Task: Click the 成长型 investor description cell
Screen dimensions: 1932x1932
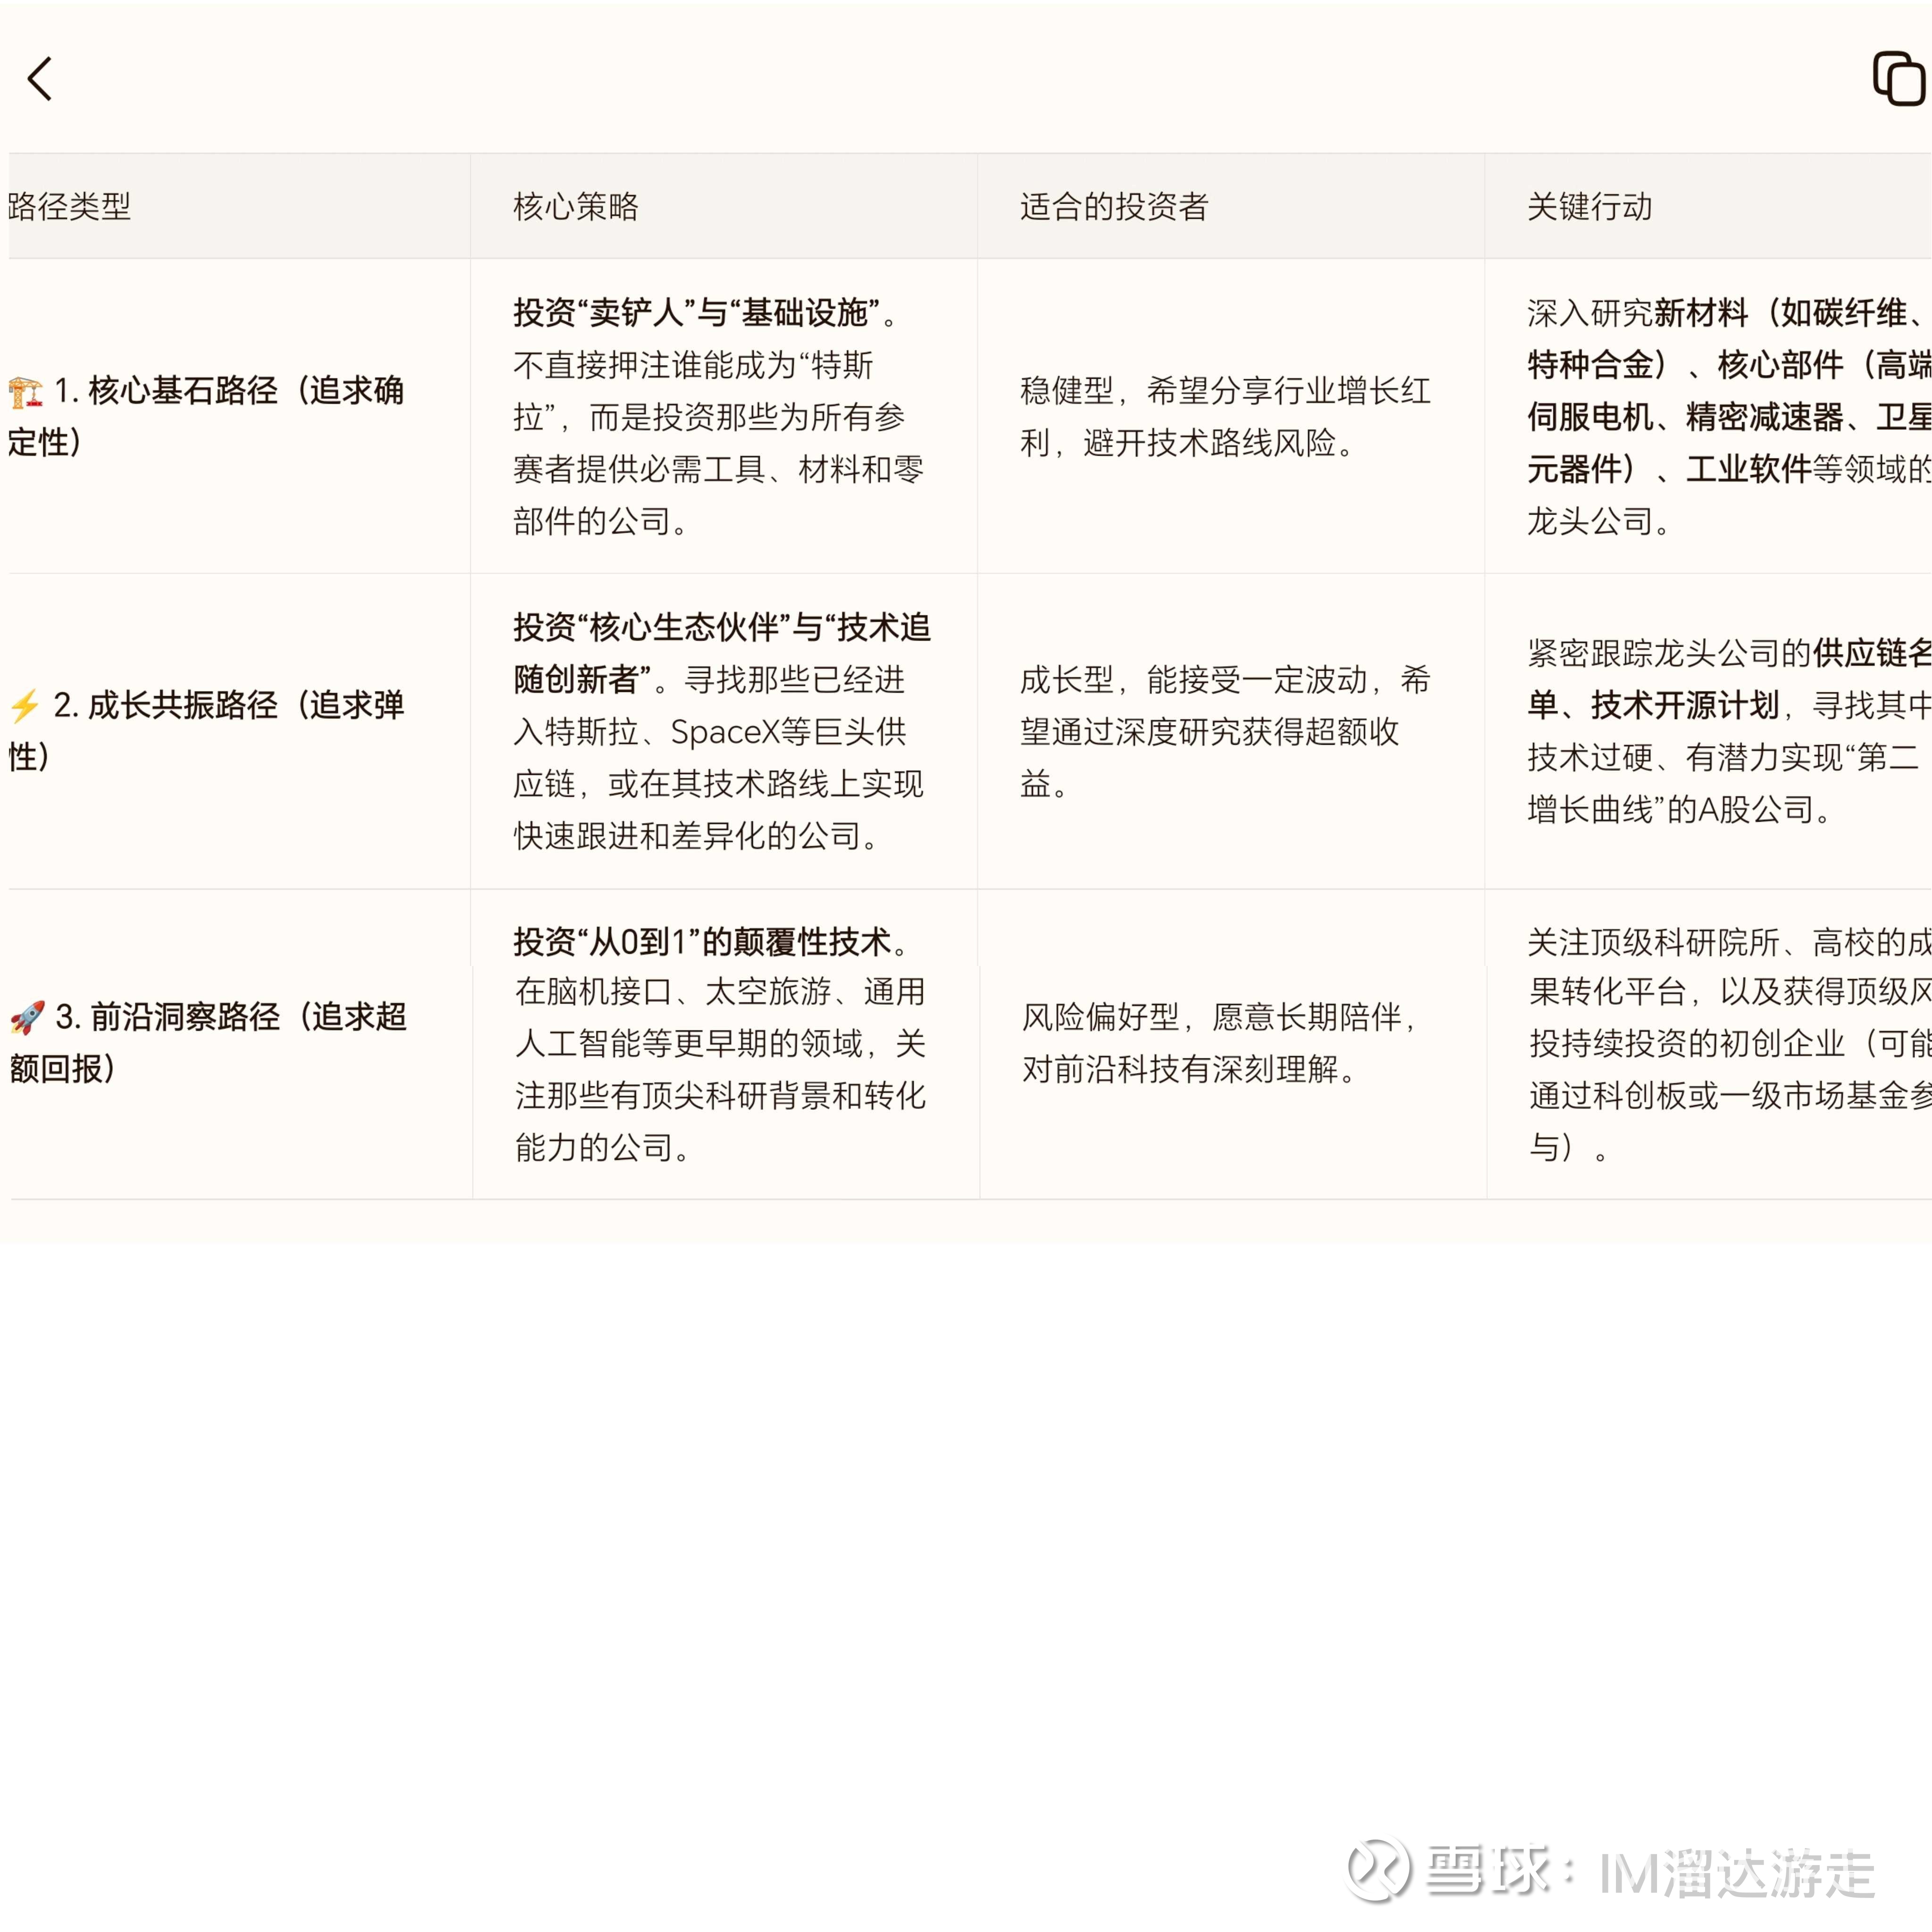Action: pyautogui.click(x=1225, y=731)
